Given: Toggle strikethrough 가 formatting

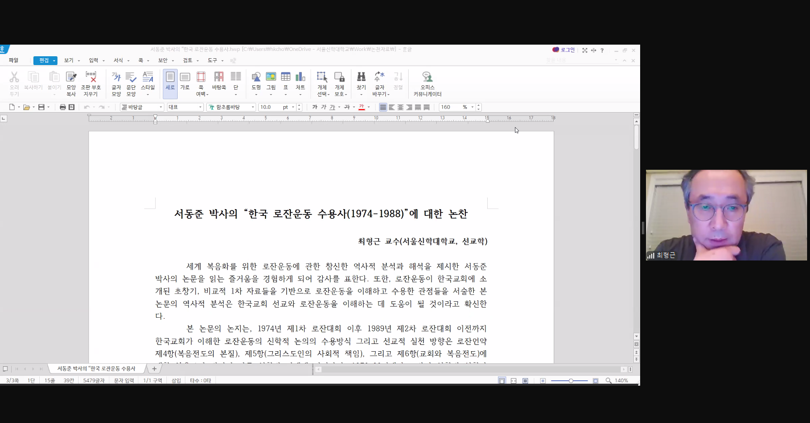Looking at the screenshot, I should (347, 107).
